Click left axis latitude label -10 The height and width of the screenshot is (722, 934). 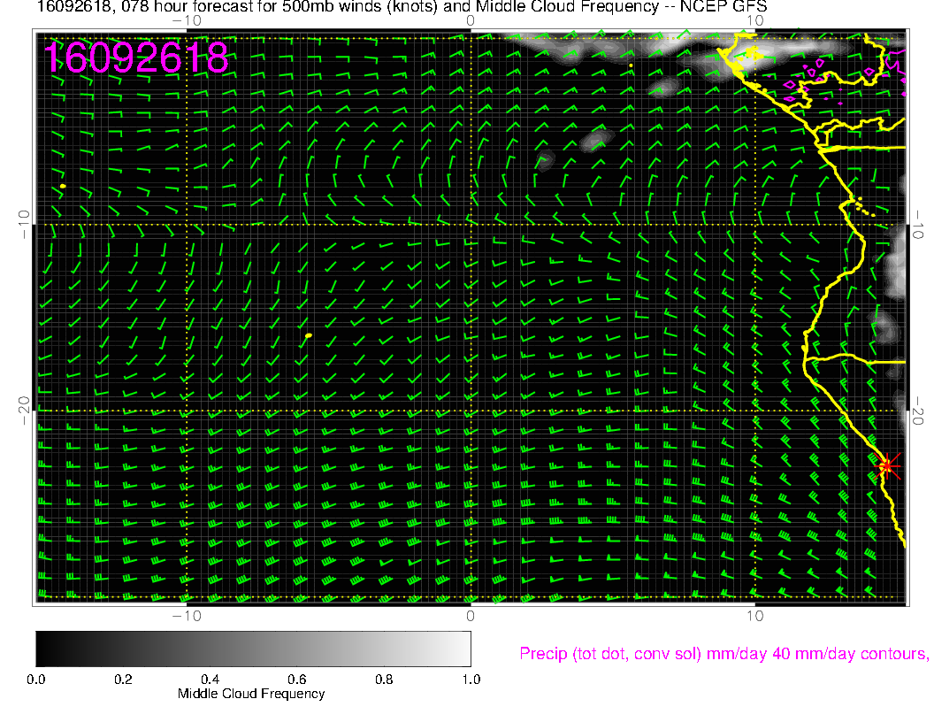[x=23, y=224]
